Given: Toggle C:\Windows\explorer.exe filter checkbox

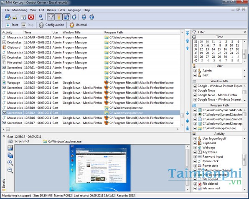Looking at the screenshot, I should [195, 128].
